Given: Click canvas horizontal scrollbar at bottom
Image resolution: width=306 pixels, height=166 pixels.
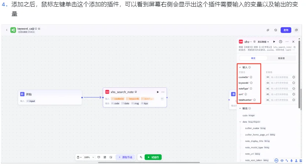Looking at the screenshot, I should pos(149,162).
